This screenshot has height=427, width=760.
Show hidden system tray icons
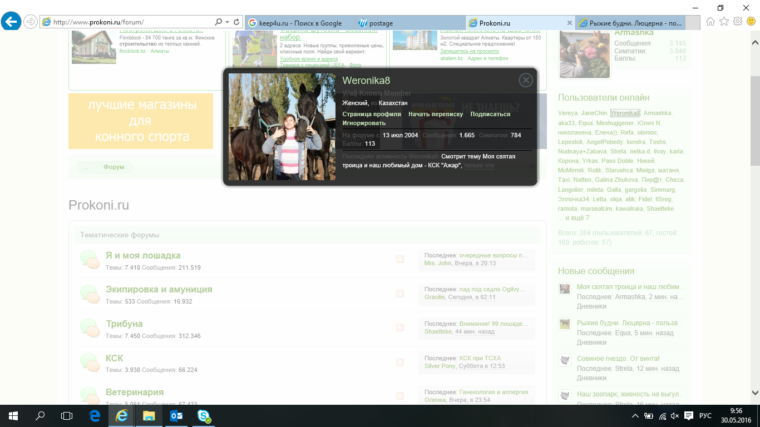635,416
